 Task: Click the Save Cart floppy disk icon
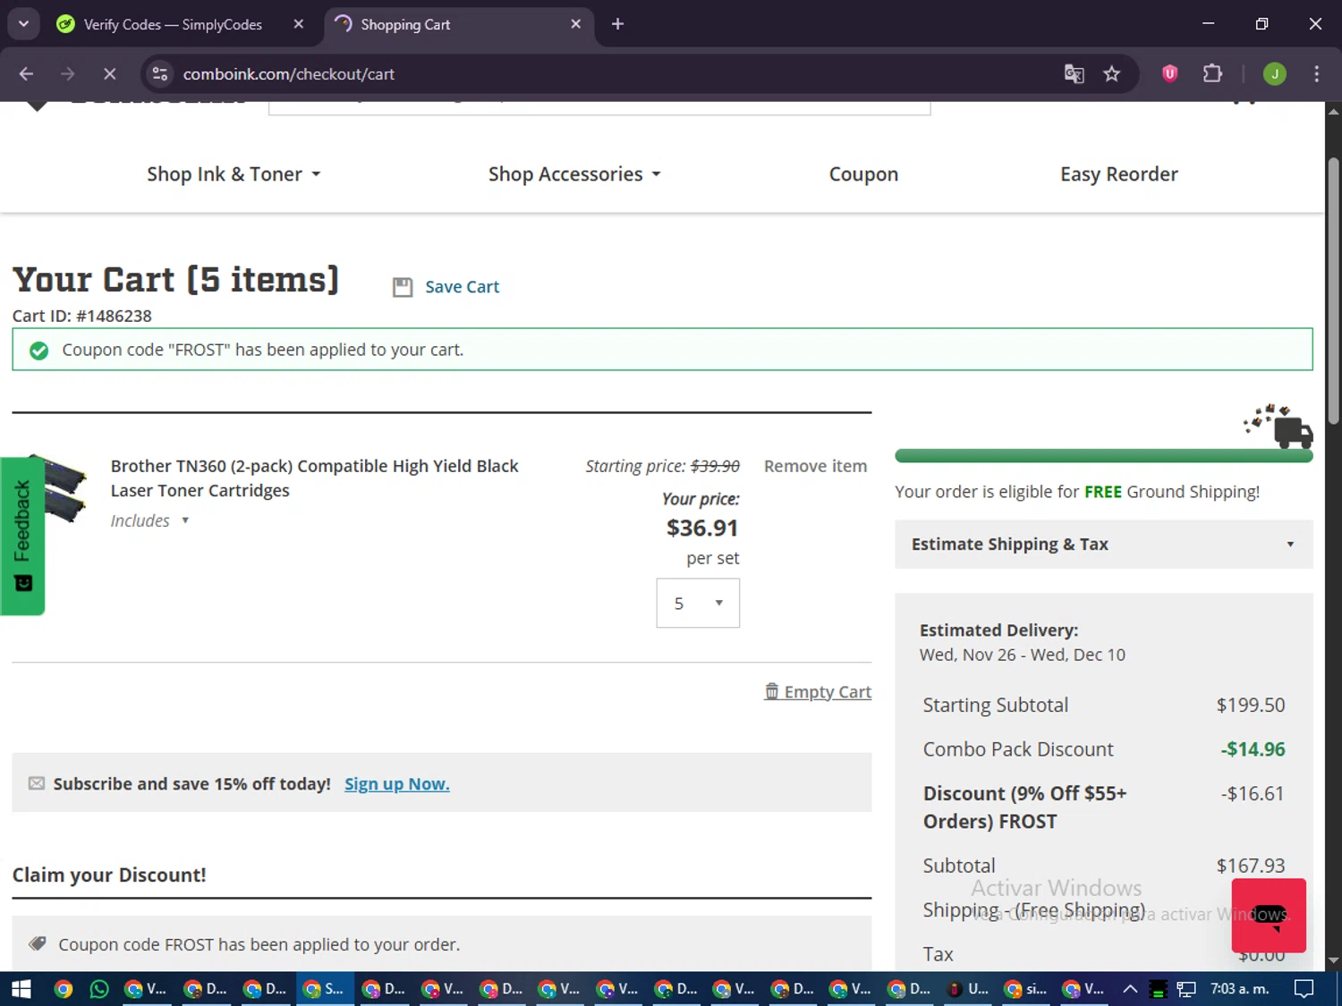pyautogui.click(x=403, y=287)
